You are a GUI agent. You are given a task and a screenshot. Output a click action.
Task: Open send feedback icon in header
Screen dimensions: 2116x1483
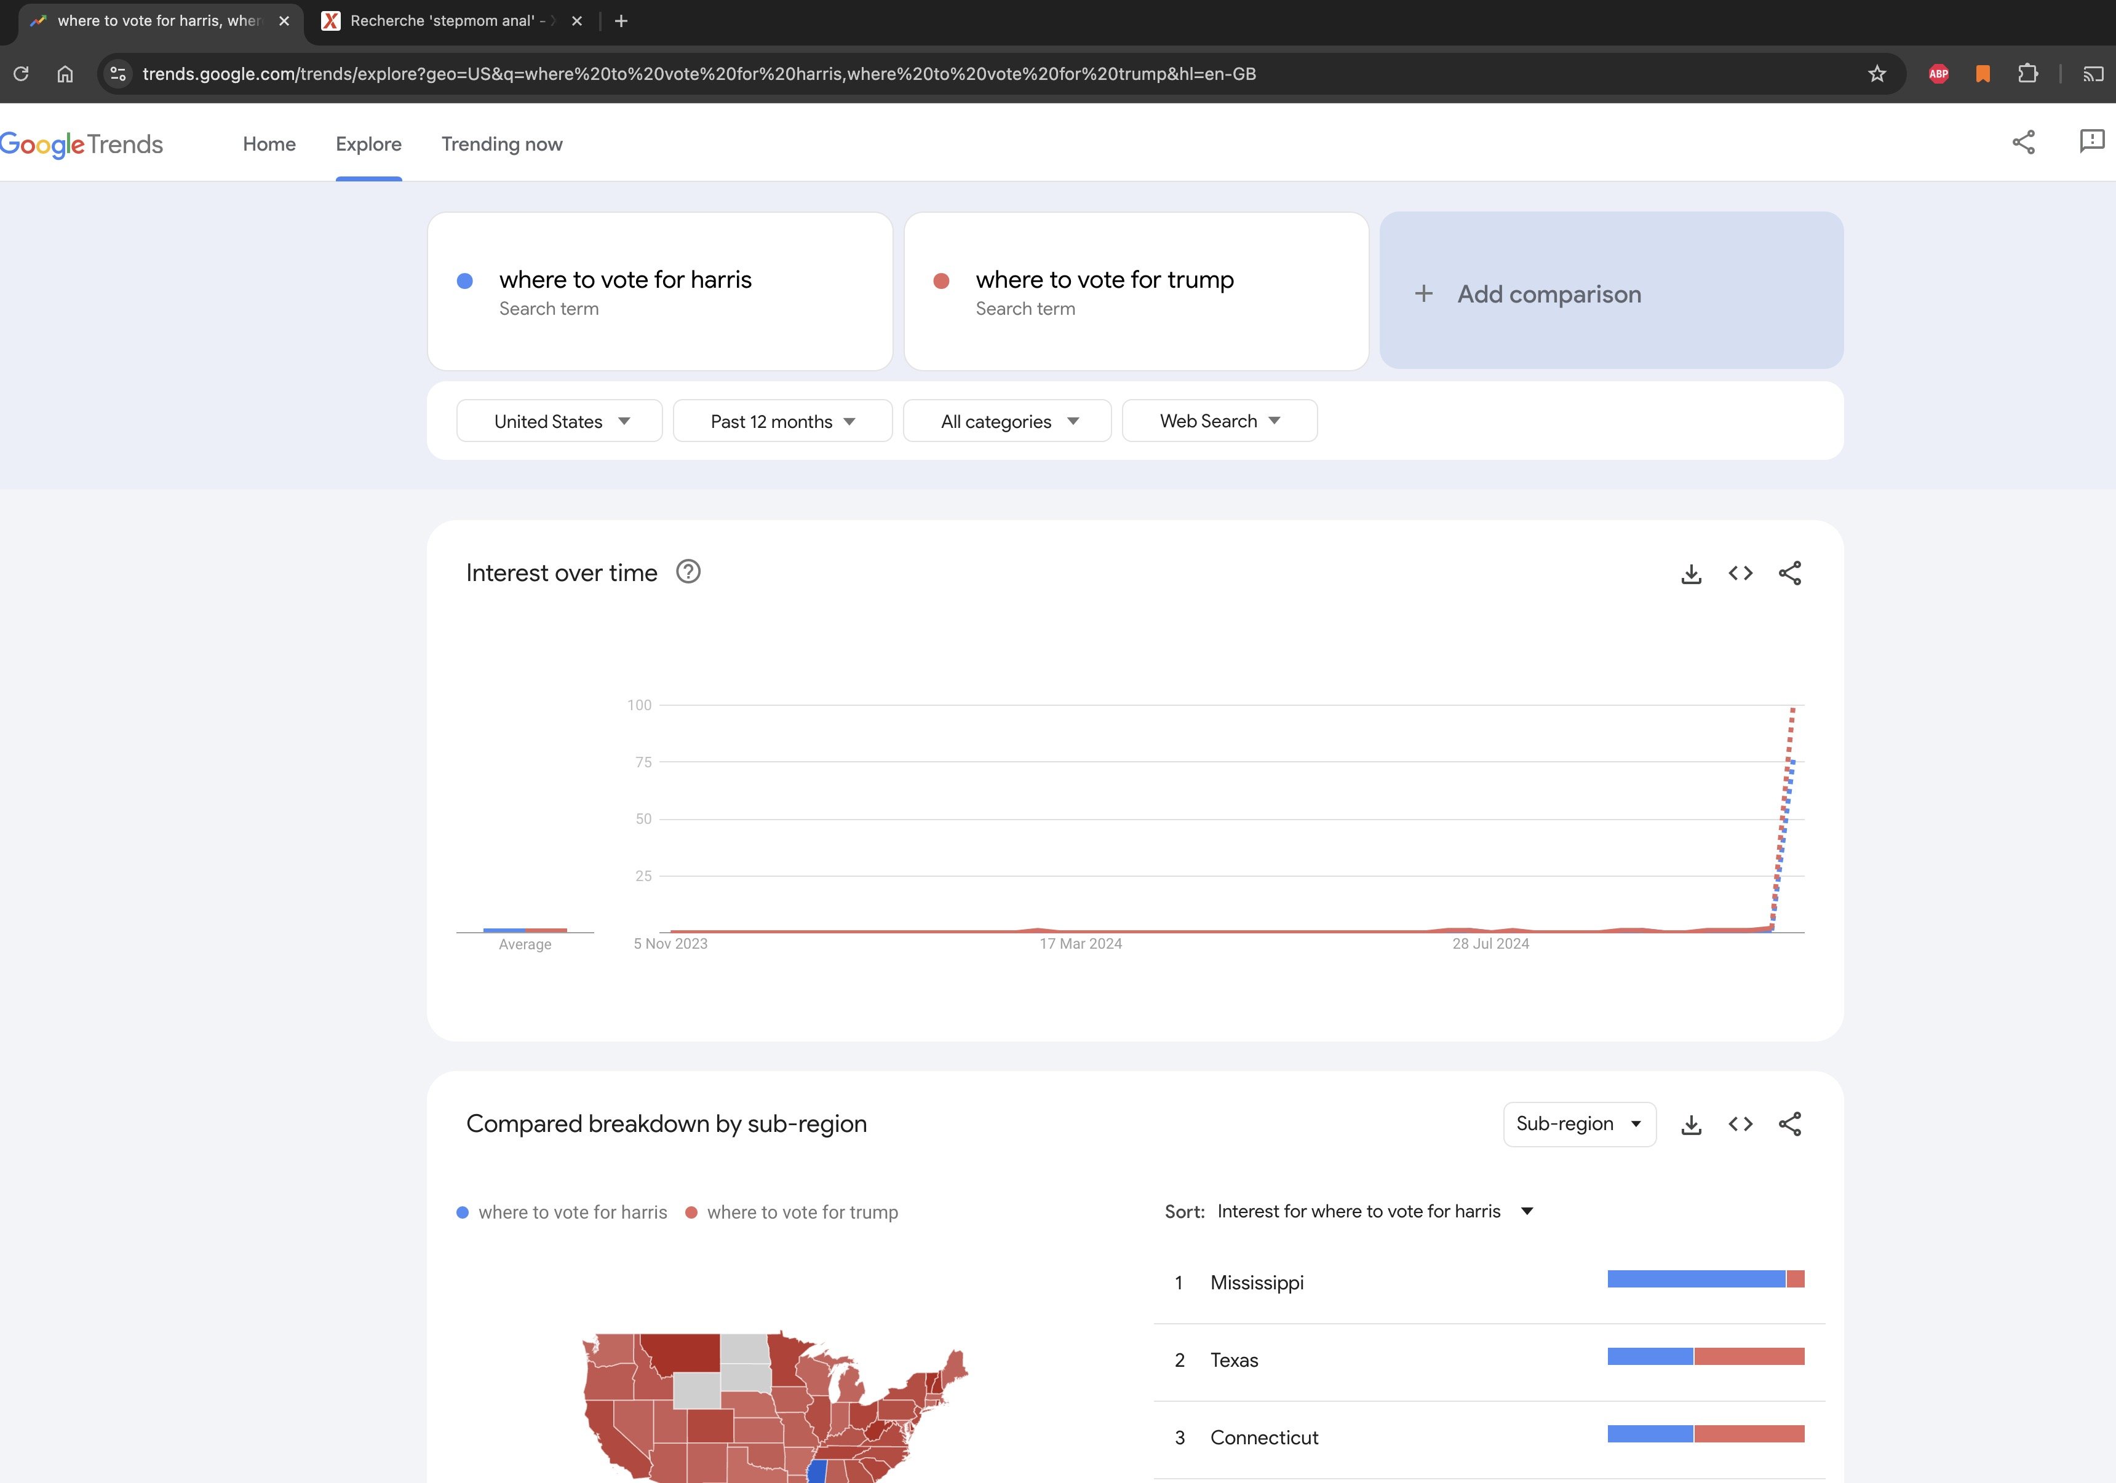[2091, 141]
